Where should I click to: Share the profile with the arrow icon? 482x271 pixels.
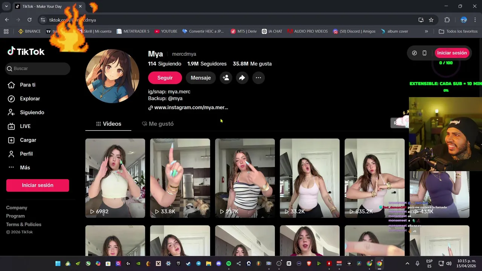click(x=242, y=78)
